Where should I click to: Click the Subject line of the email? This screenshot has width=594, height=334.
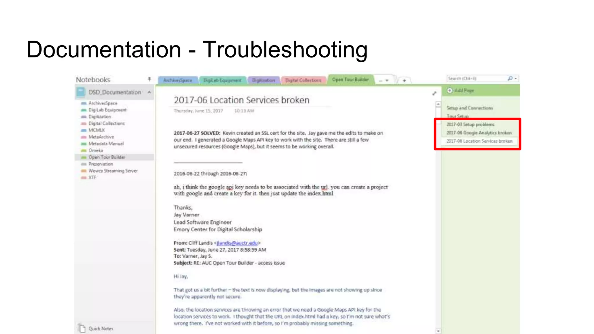(x=229, y=263)
